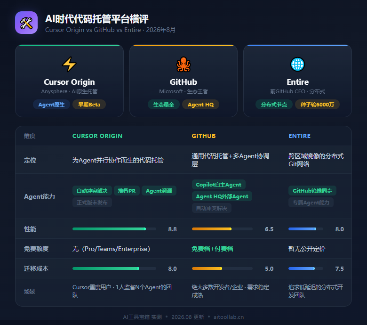The width and height of the screenshot is (367, 325).
Task: Click 追求低延迟的分布式开发团队 text
Action: (316, 291)
